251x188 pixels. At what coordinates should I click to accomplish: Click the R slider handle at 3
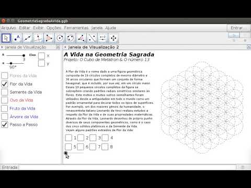point(24,55)
